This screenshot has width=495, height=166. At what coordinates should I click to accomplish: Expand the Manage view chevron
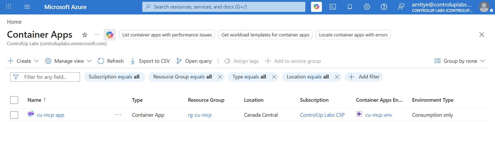[89, 61]
